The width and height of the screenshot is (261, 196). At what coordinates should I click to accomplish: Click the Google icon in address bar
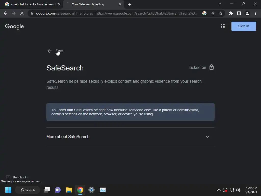(204, 13)
